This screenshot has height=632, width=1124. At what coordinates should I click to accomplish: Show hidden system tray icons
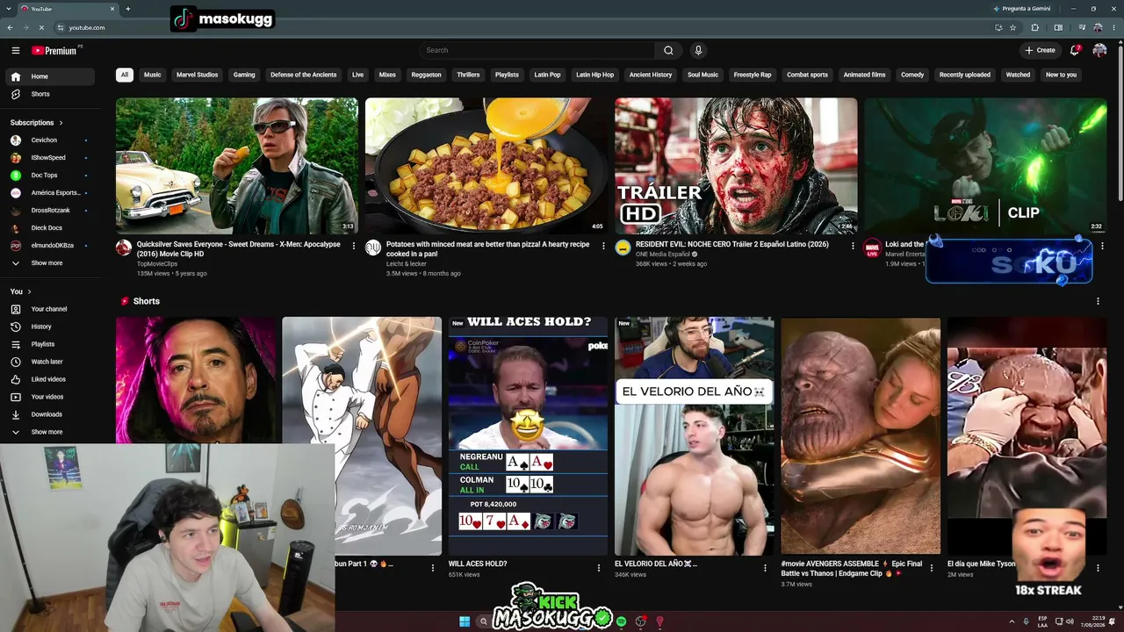pyautogui.click(x=1012, y=621)
